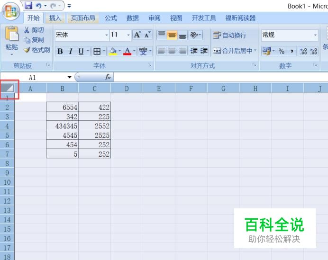This screenshot has height=260, width=328.
Task: Copy selection with 复制
Action: (x=34, y=40)
